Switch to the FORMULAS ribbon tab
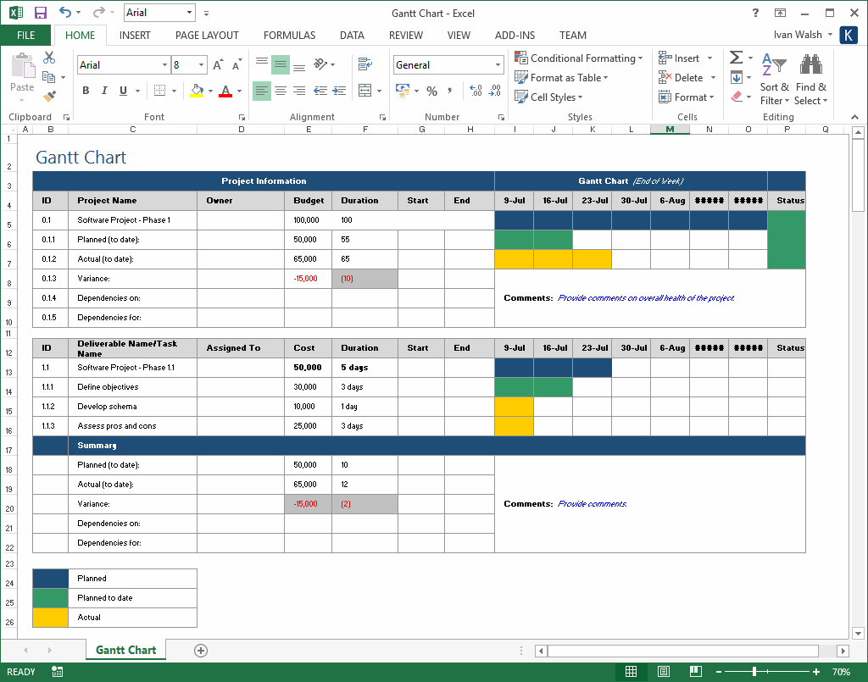 tap(289, 36)
